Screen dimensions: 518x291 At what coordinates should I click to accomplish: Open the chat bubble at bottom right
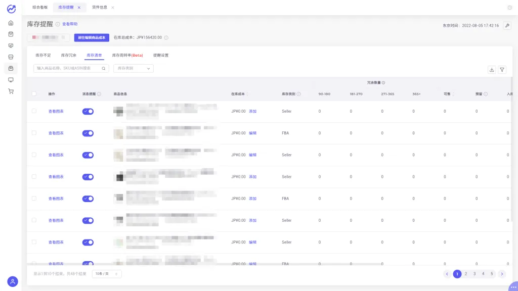pyautogui.click(x=513, y=287)
